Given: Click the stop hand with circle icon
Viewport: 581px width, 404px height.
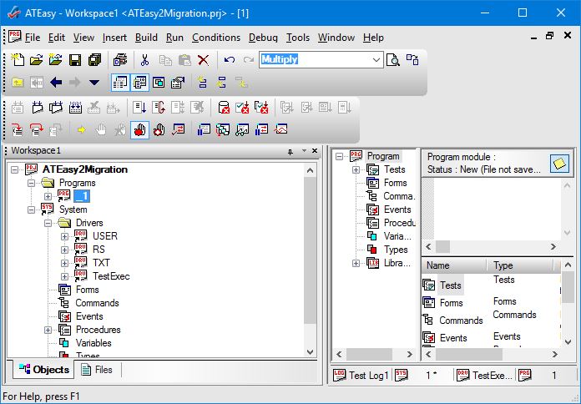Looking at the screenshot, I should point(159,129).
